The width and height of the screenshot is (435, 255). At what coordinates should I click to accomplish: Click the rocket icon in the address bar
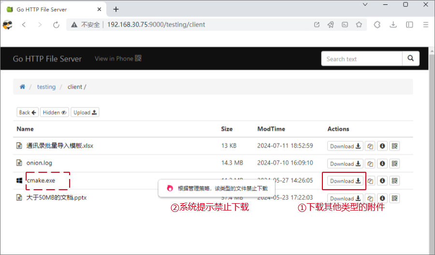(331, 25)
